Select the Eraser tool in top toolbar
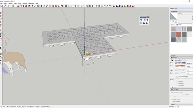The width and height of the screenshot is (193, 108). (2, 6)
